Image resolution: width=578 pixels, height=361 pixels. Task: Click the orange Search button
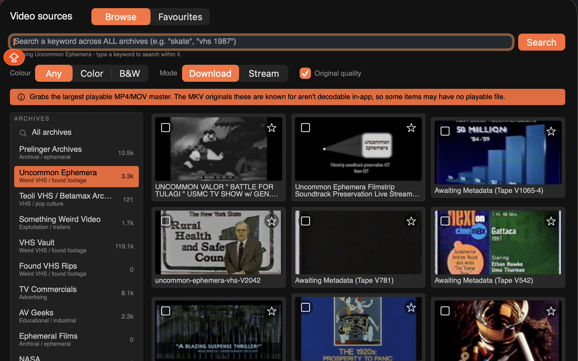click(x=541, y=42)
